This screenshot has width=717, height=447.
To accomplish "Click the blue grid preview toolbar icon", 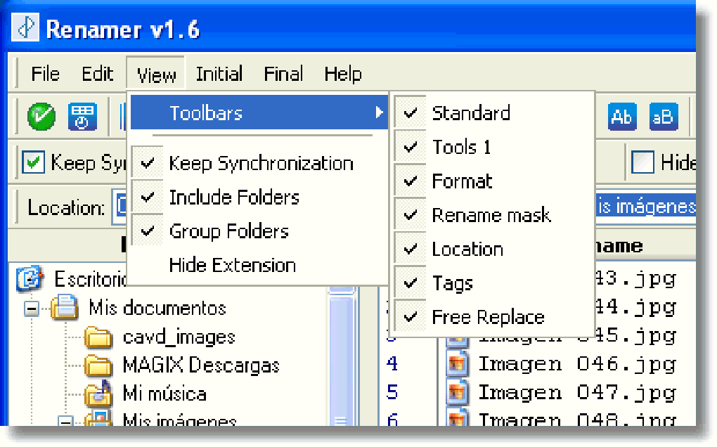I will click(x=83, y=116).
